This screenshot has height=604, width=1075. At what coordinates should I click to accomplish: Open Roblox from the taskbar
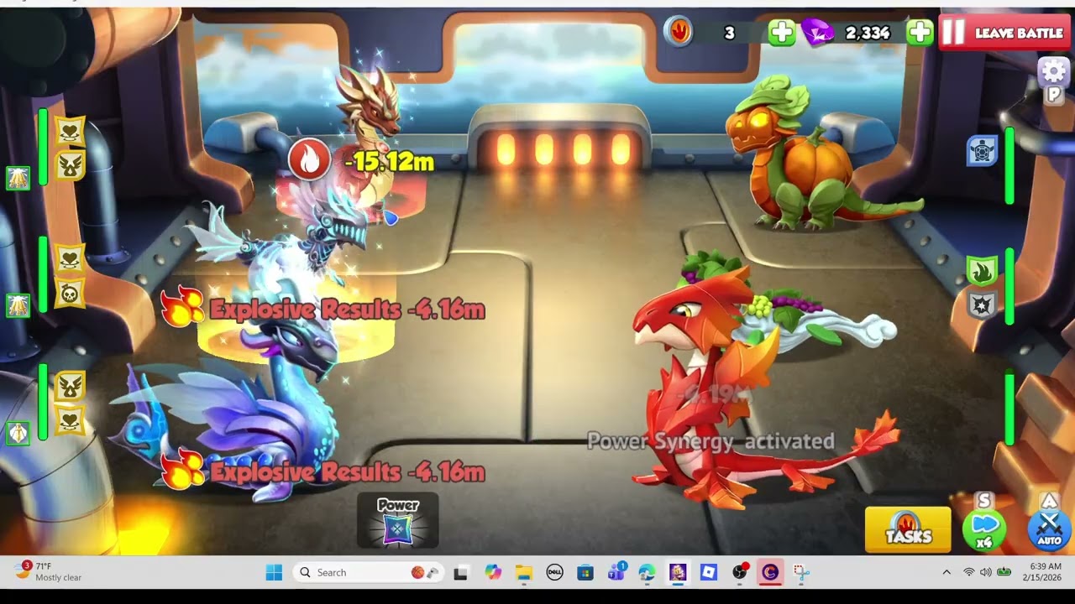click(709, 573)
